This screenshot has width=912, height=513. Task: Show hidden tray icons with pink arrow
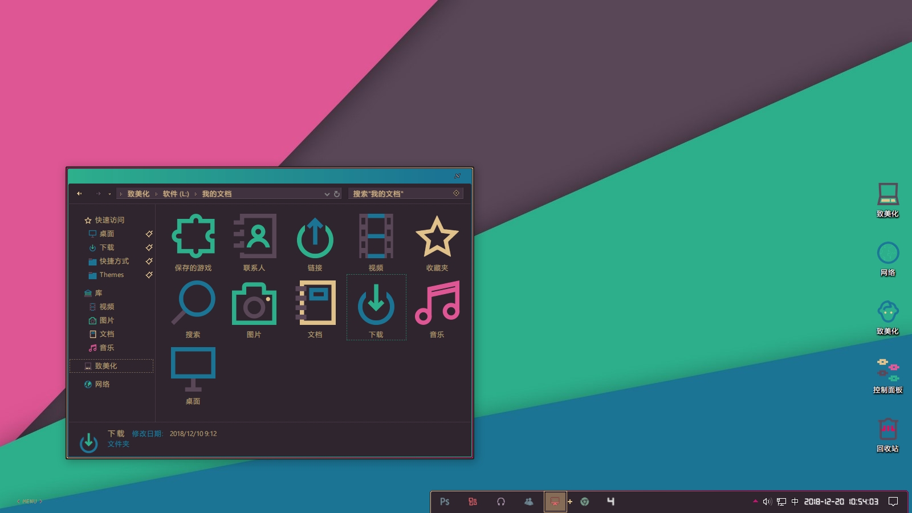coord(755,501)
